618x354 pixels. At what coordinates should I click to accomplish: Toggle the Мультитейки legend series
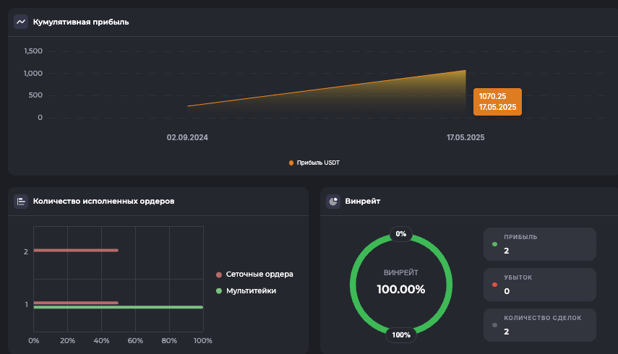coord(250,290)
